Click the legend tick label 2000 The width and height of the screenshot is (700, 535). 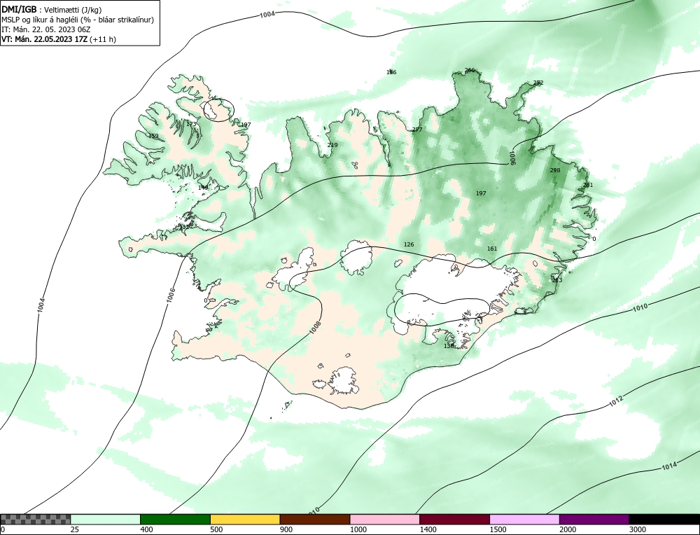pos(568,529)
